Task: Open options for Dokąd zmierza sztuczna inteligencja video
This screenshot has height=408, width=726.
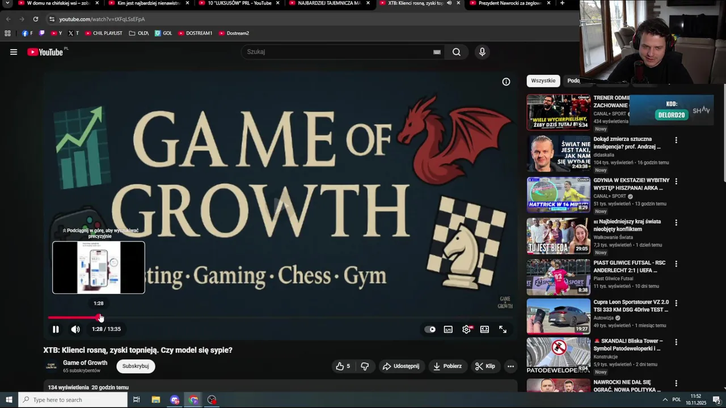Action: pyautogui.click(x=676, y=140)
